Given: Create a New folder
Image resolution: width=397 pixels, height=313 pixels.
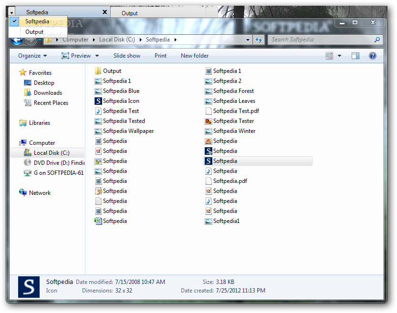Looking at the screenshot, I should pyautogui.click(x=195, y=56).
